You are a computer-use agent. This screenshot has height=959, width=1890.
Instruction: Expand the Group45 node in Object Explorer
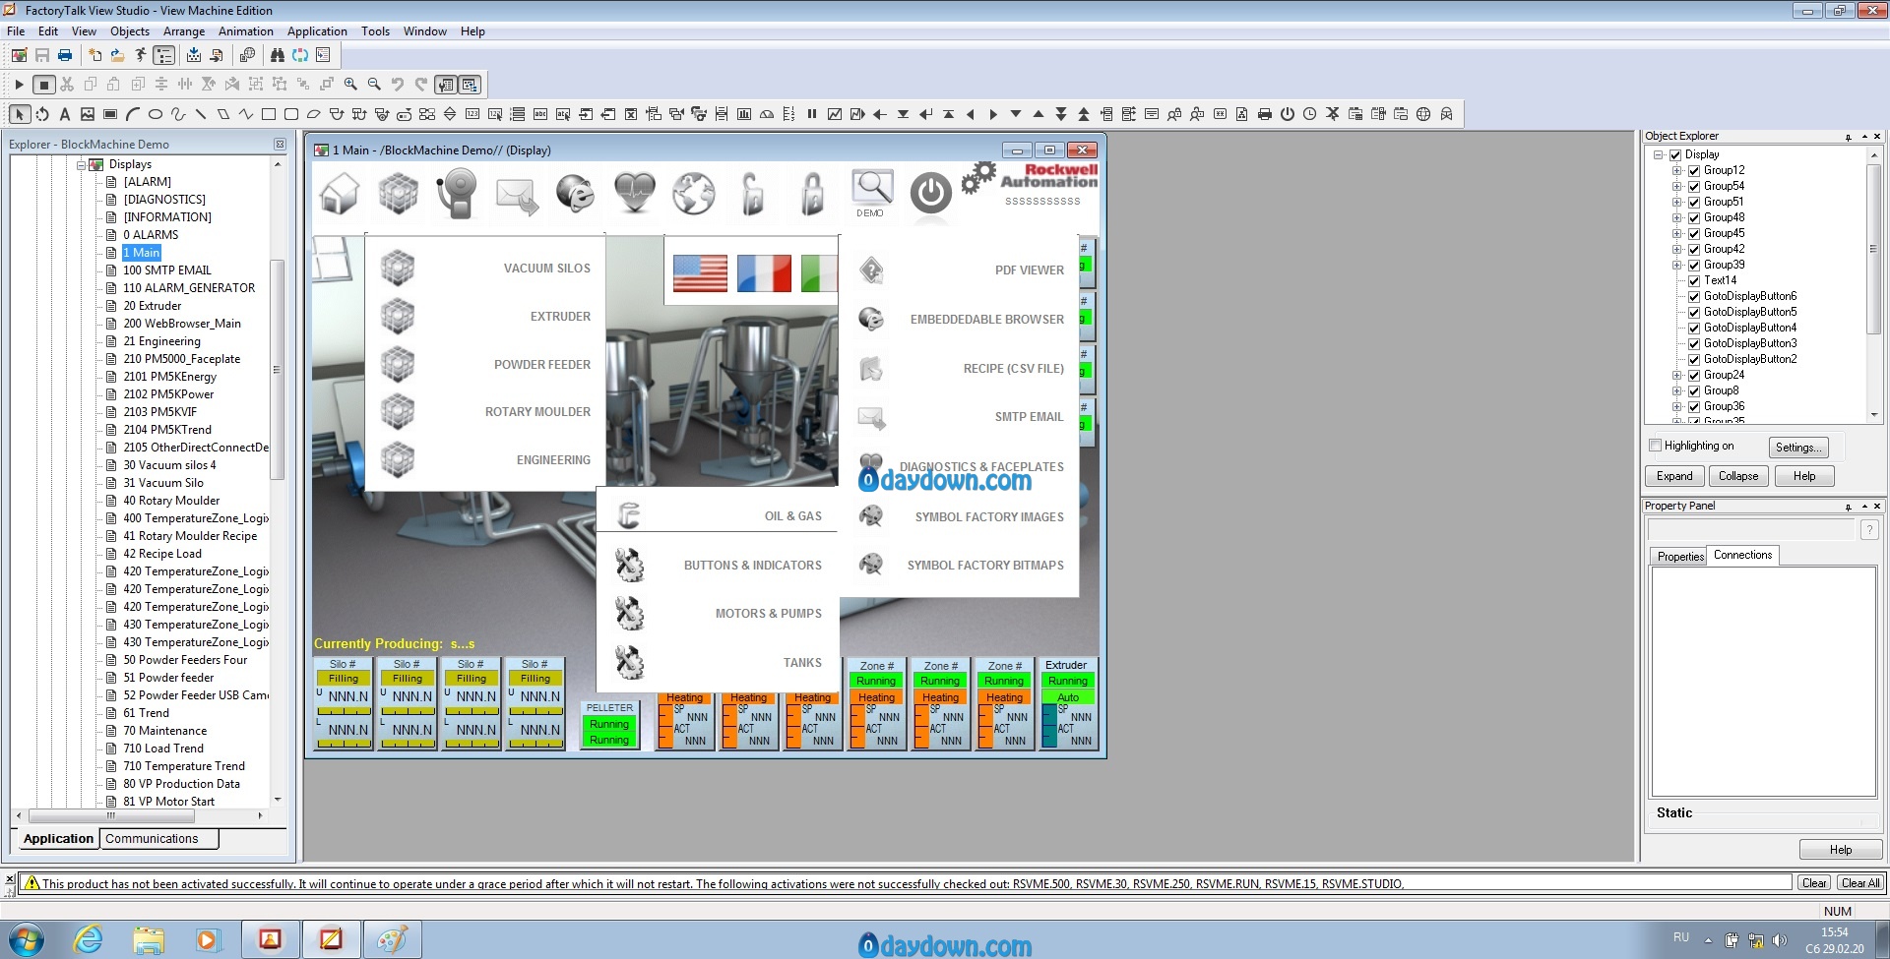(1676, 234)
